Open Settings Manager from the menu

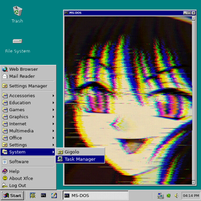pyautogui.click(x=28, y=86)
